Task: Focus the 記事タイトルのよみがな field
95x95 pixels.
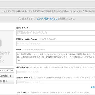Action: coord(56,44)
